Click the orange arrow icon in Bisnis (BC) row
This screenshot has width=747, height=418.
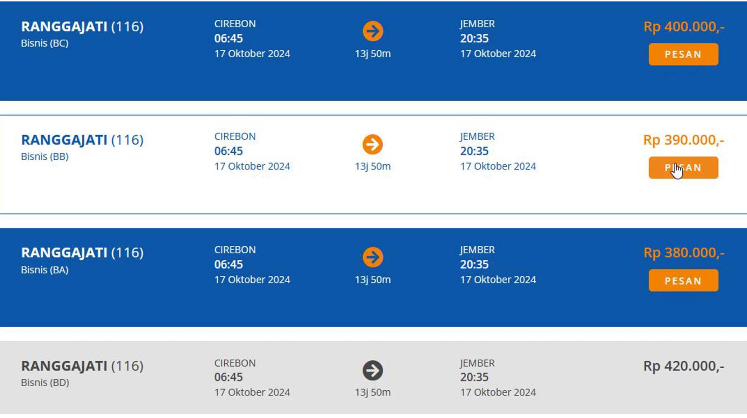[x=372, y=31]
